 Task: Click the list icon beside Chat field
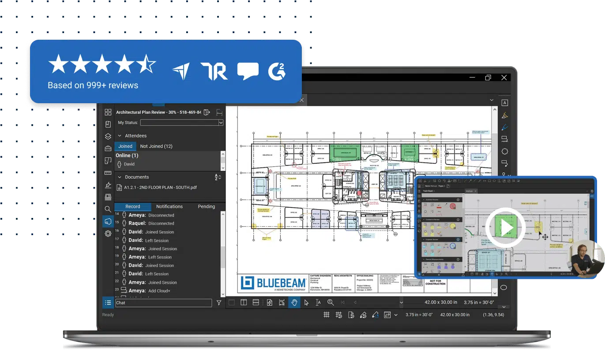pos(108,303)
